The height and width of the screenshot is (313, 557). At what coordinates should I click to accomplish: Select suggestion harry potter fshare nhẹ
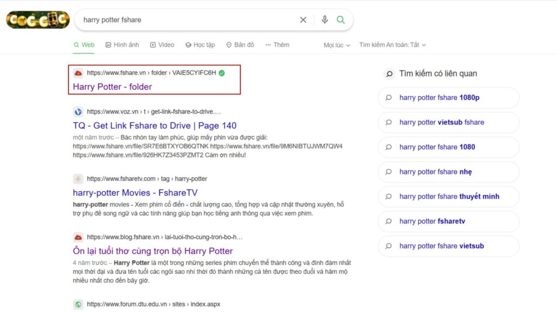pyautogui.click(x=449, y=172)
